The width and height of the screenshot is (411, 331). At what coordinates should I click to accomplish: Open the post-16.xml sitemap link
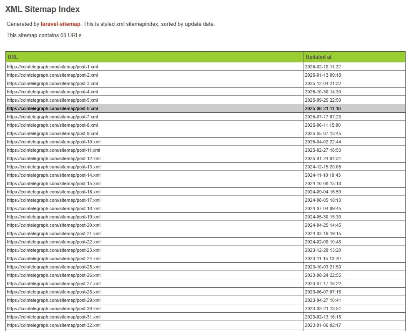point(54,192)
